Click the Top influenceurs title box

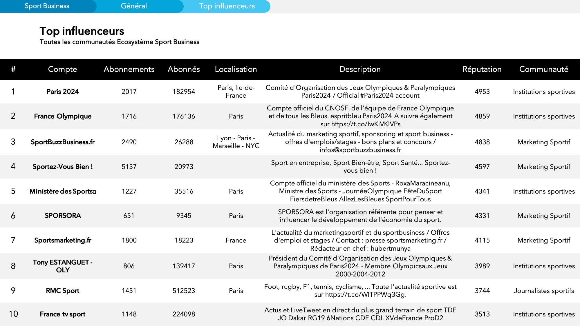(91, 41)
